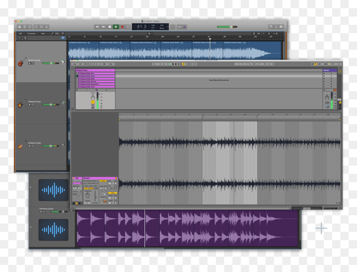Select the Delayed Guitar track icon

point(22,104)
